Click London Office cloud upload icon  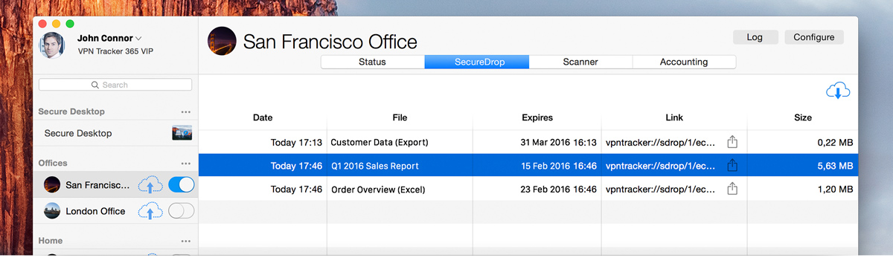pos(150,211)
